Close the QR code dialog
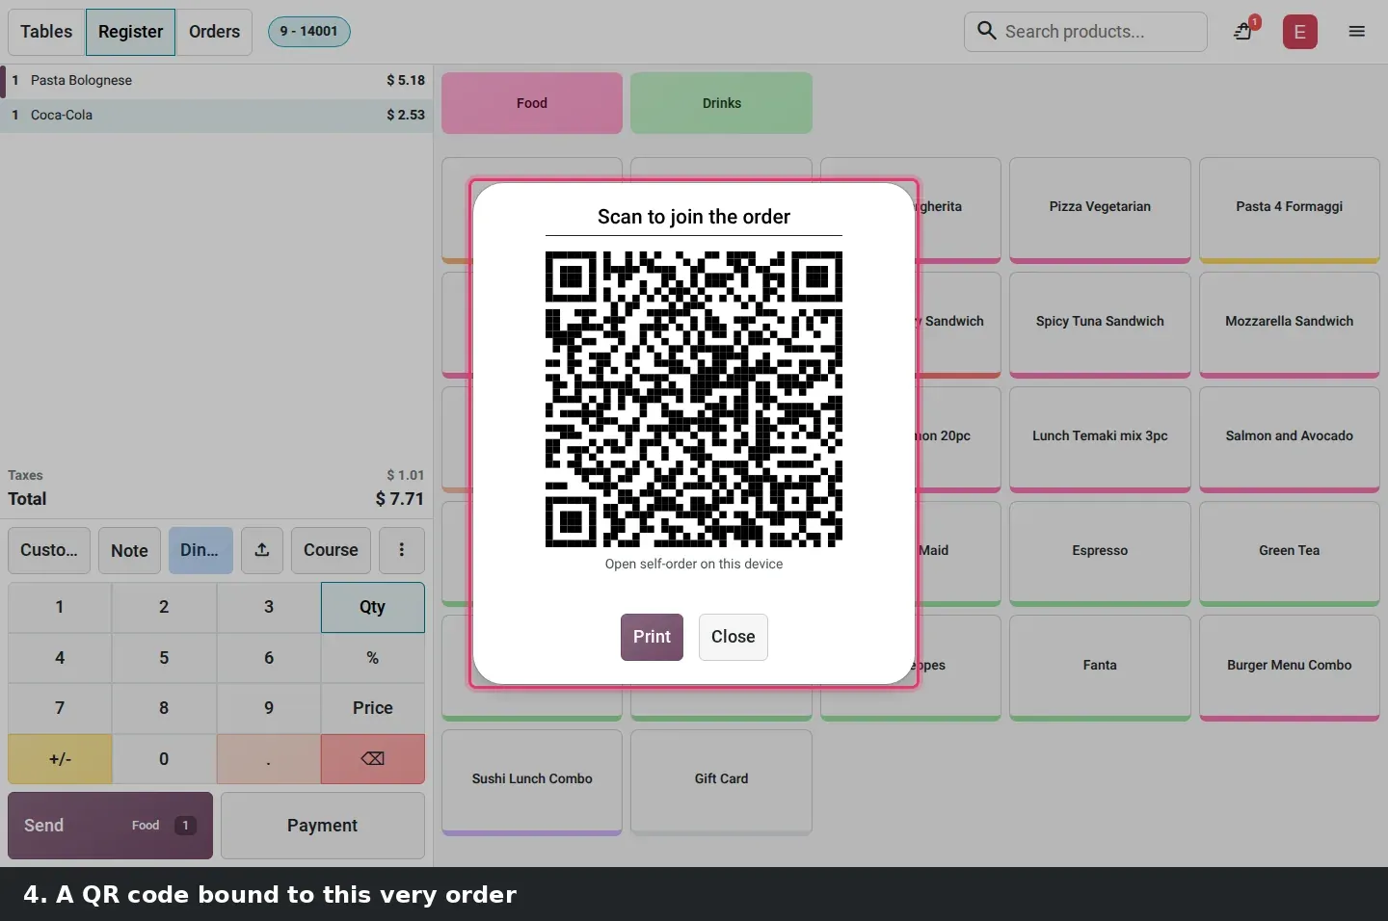This screenshot has width=1388, height=921. (x=734, y=637)
